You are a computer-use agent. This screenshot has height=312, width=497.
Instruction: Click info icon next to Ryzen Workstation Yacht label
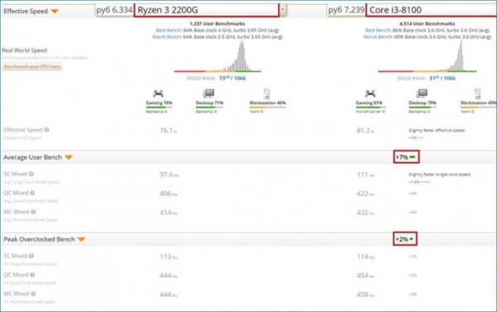[x=262, y=112]
